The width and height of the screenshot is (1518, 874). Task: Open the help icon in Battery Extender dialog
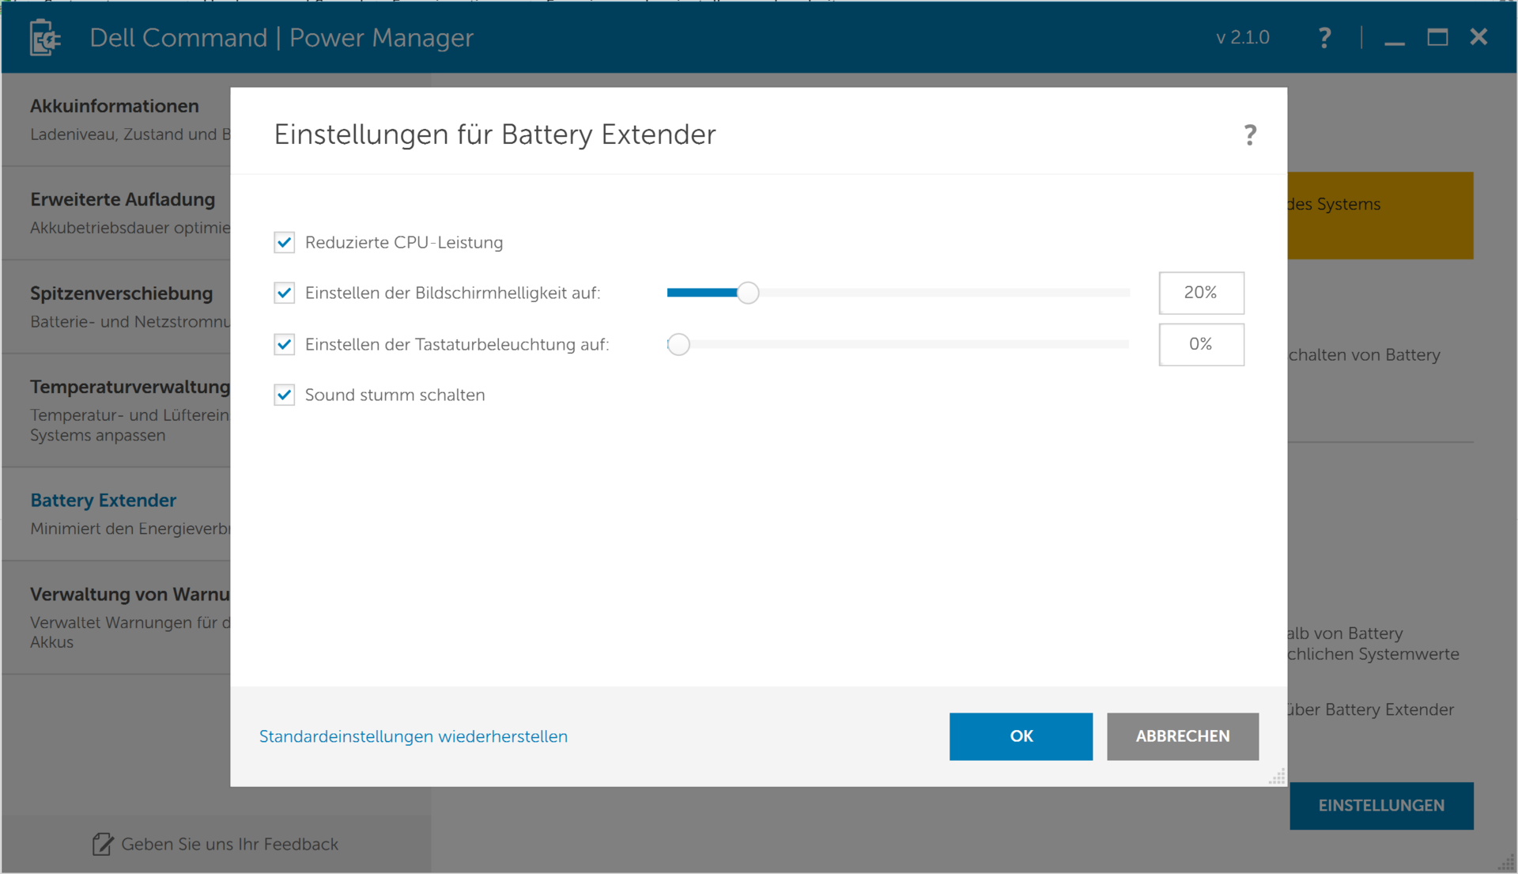pos(1250,134)
